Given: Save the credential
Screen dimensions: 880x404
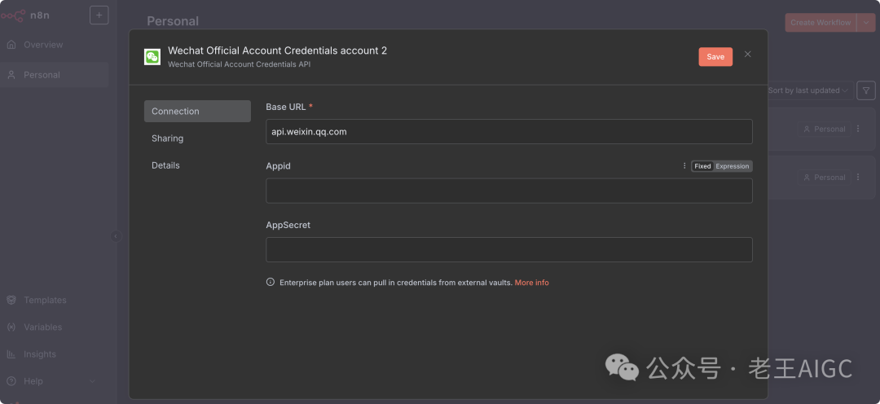Looking at the screenshot, I should point(715,57).
